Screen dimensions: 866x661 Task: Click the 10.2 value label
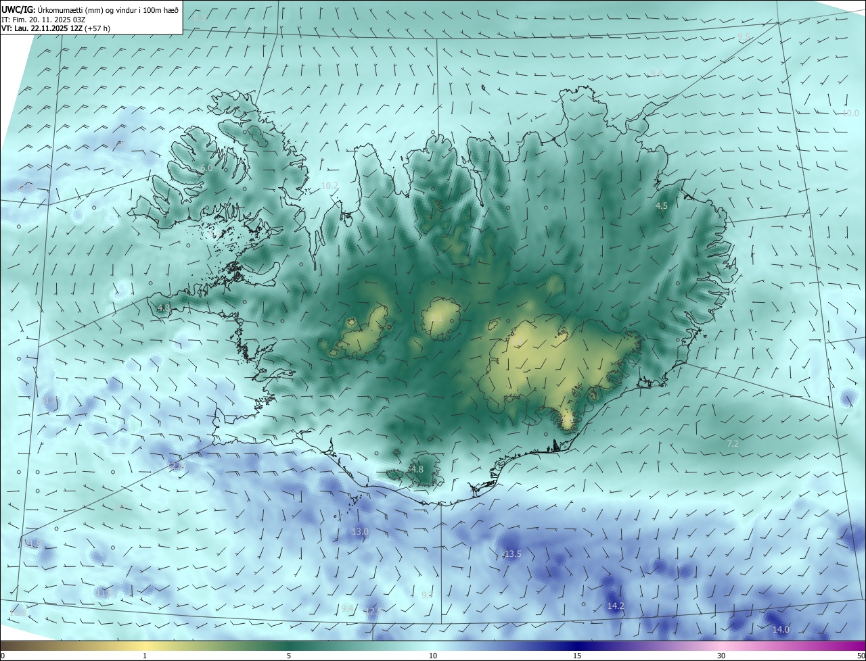point(329,185)
